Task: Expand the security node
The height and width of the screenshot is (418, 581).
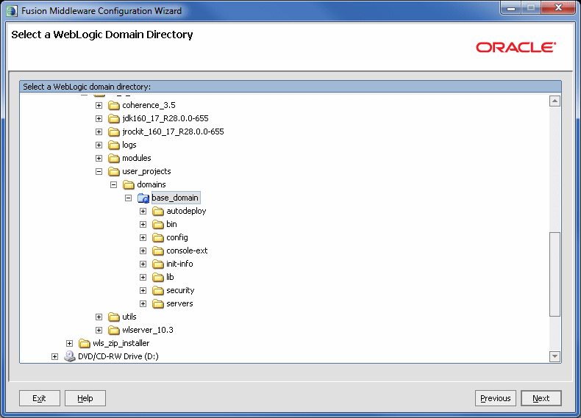Action: click(143, 291)
